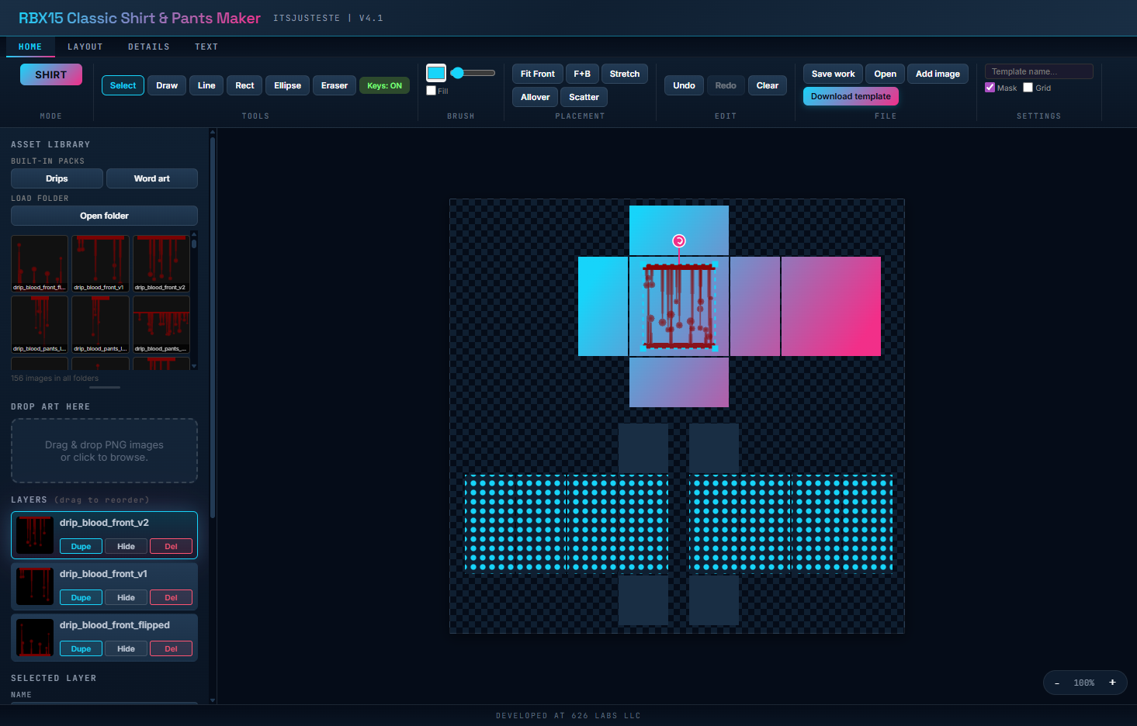
Task: Toggle the SHIRT mode button
Action: (x=51, y=74)
